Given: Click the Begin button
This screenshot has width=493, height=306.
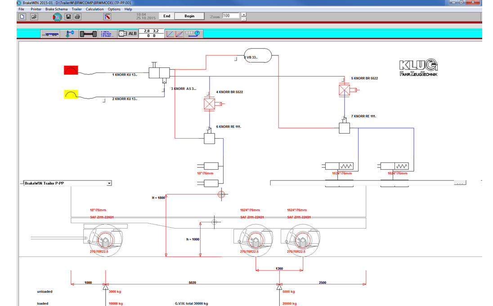Looking at the screenshot, I should click(189, 16).
